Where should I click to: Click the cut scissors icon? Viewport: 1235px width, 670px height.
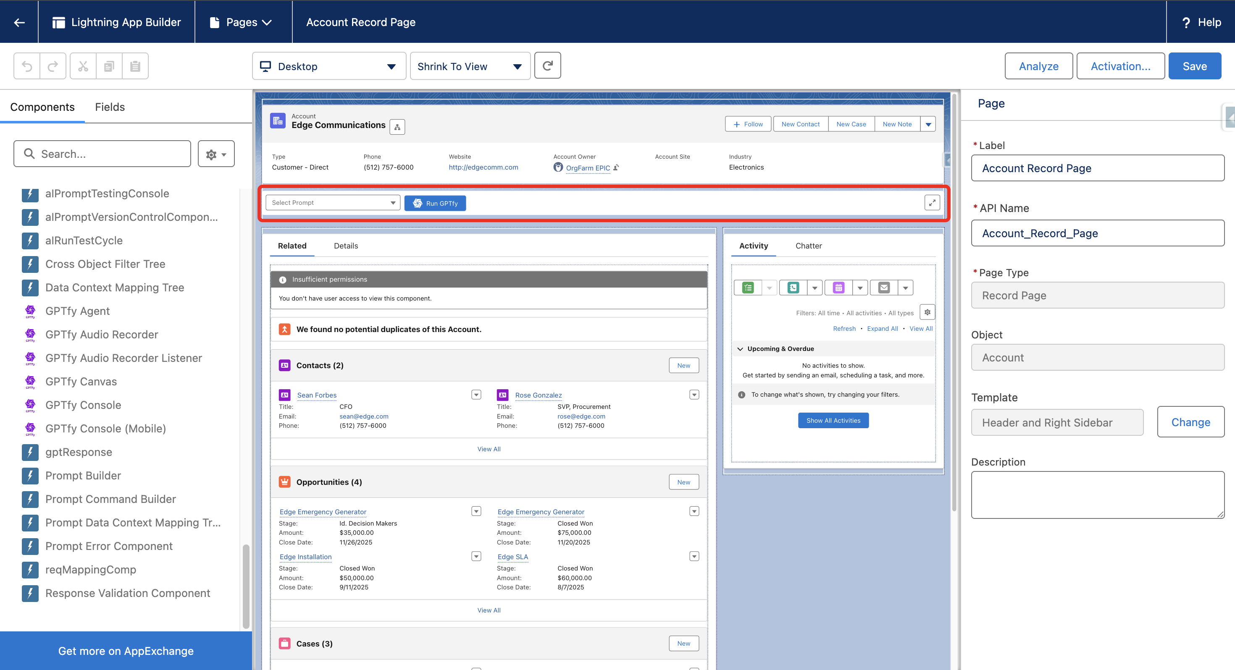pyautogui.click(x=83, y=66)
